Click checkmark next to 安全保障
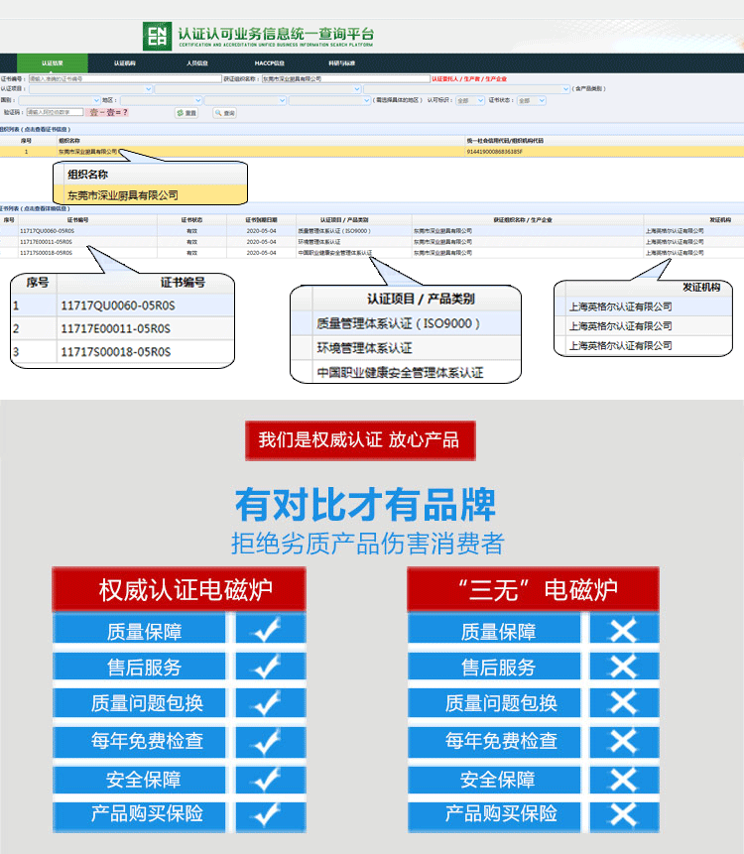 [x=267, y=780]
